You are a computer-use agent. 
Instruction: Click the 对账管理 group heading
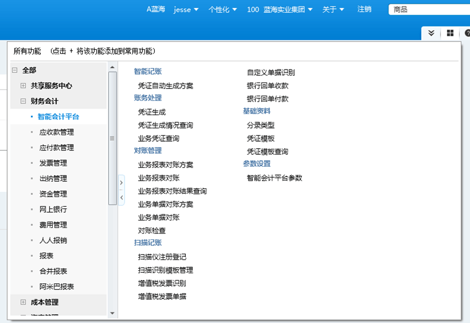[148, 150]
